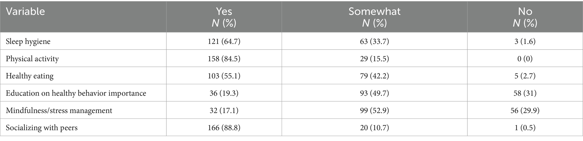Click the 20 (10.7) cell
Screen dimensions: 583x141
pyautogui.click(x=375, y=128)
